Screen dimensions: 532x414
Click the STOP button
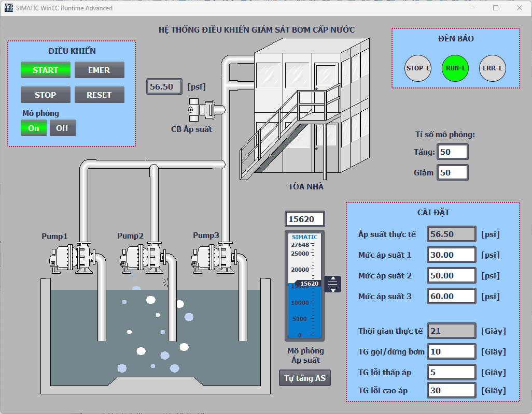tap(46, 95)
